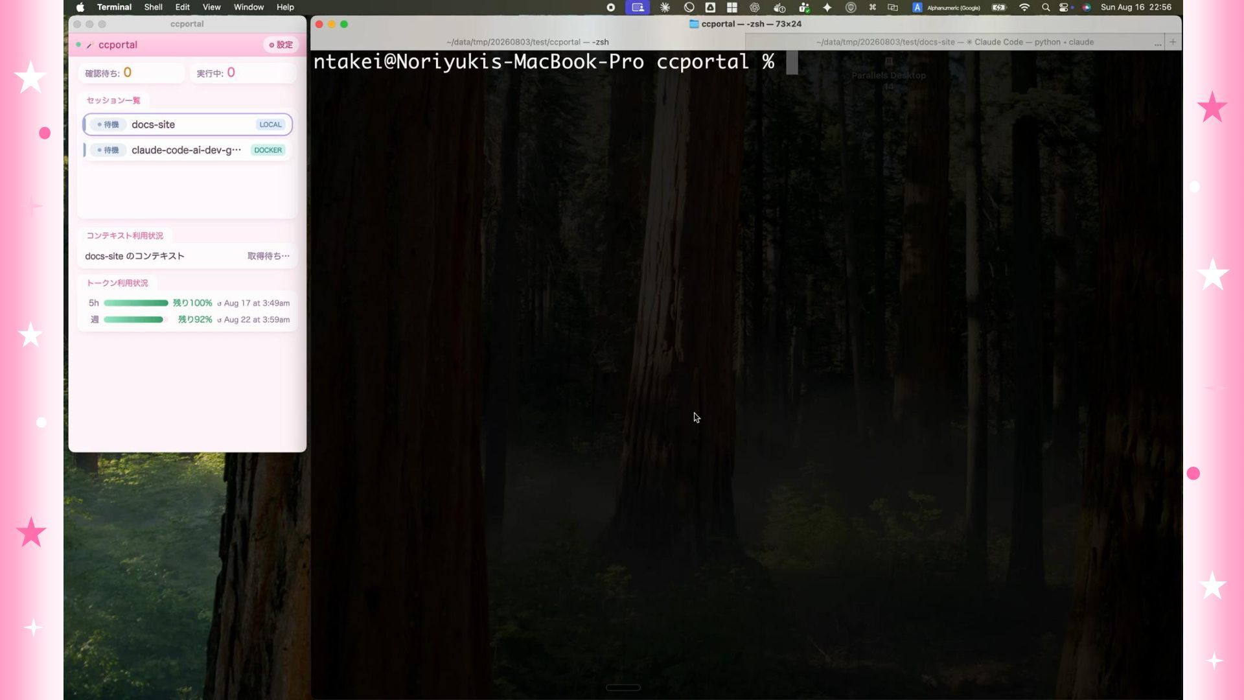Open the Apple menu
The image size is (1244, 700).
coord(80,7)
